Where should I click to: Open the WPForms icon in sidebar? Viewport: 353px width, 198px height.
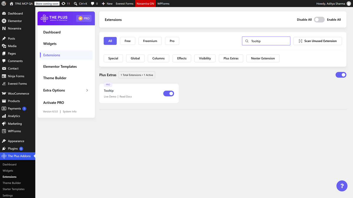pyautogui.click(x=4, y=131)
